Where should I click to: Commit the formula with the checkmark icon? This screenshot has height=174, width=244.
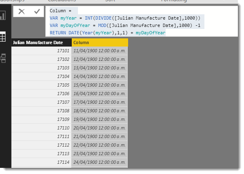pos(37,11)
